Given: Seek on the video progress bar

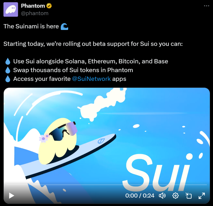Looking at the screenshot, I should (x=107, y=185).
